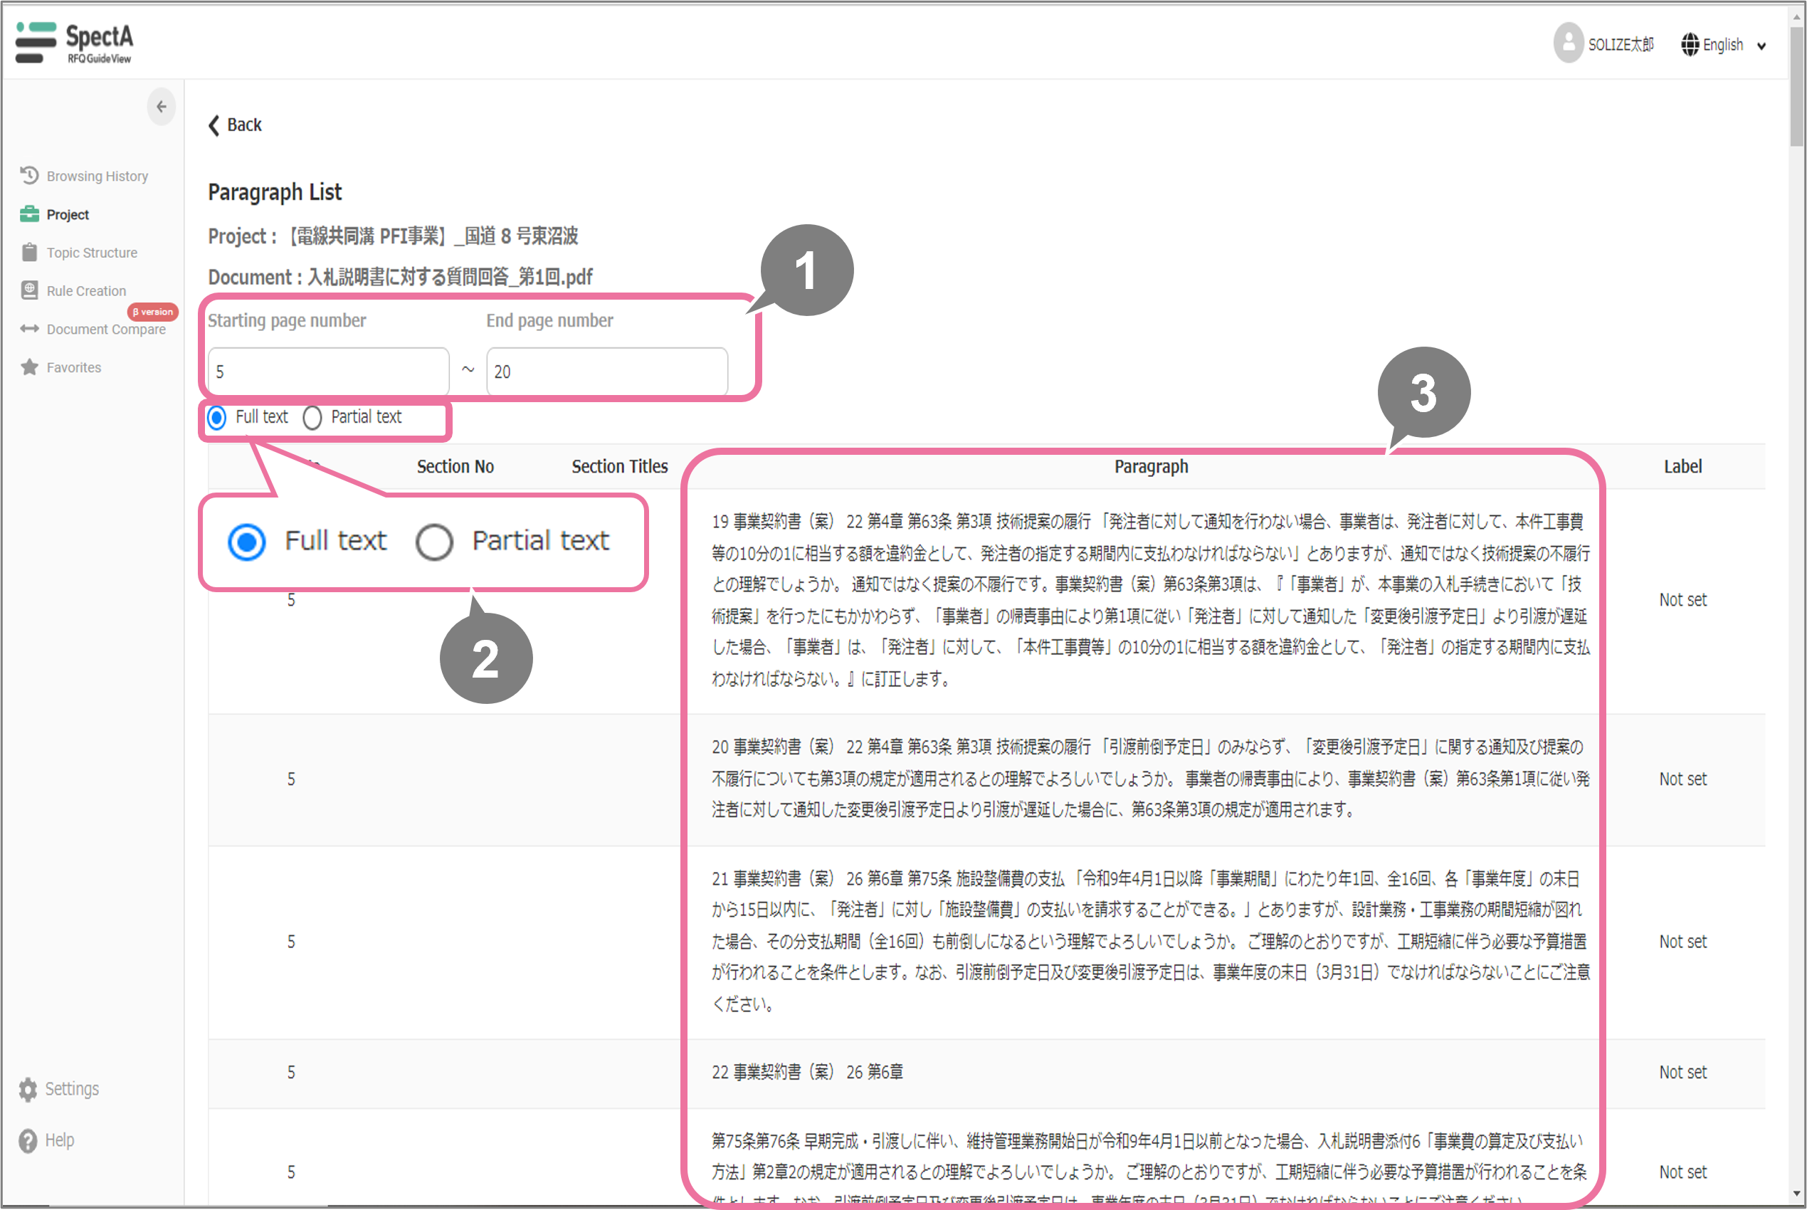Select the small Partial text radio button
Image resolution: width=1807 pixels, height=1210 pixels.
pos(312,418)
